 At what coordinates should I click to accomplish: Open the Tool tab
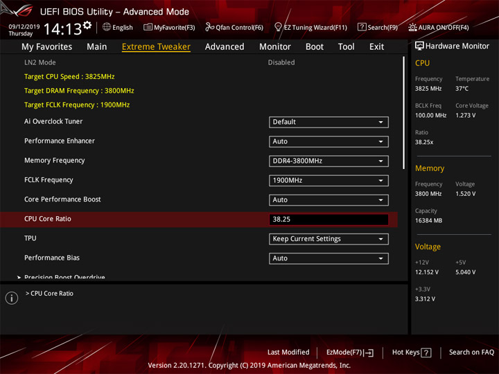(x=347, y=47)
